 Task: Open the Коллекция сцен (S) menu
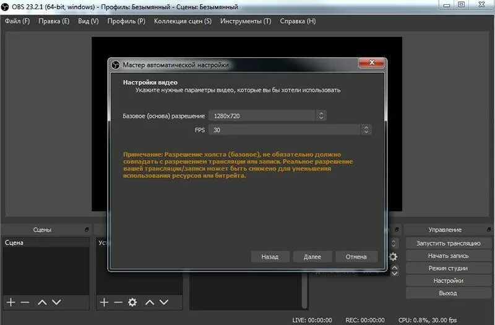coord(183,21)
